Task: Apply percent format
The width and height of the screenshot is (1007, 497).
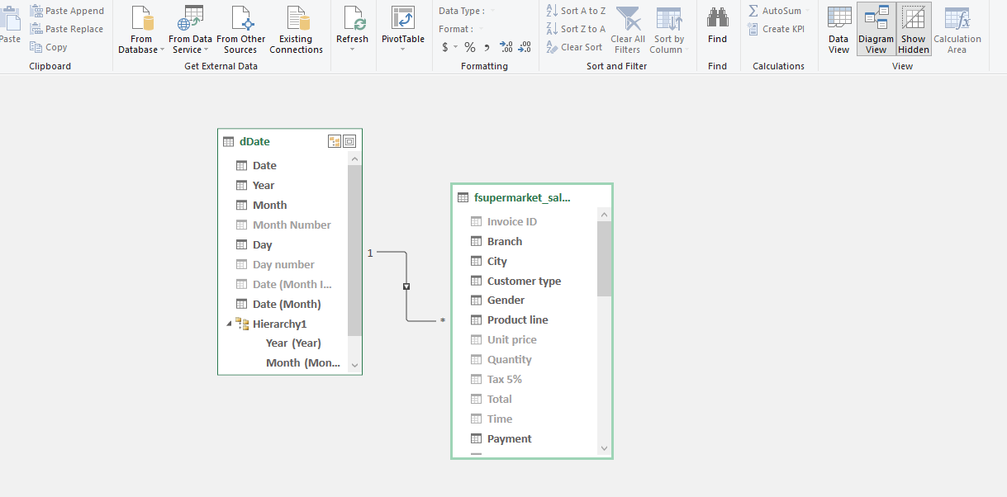Action: (469, 47)
